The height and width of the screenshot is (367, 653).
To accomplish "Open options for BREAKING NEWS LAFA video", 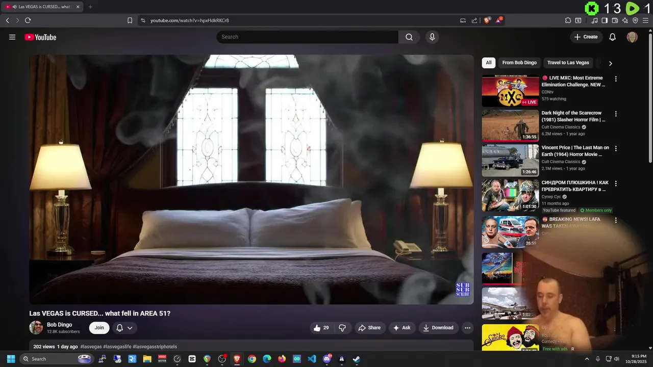I will [616, 220].
